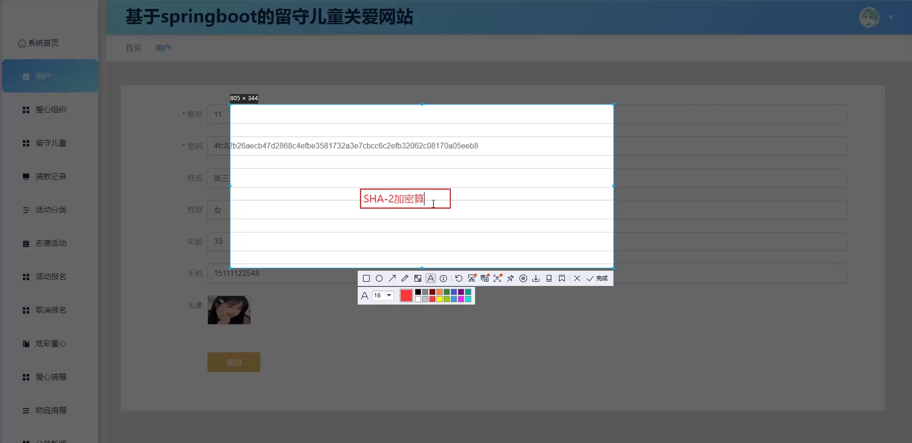Select the rectangle annotation tool
This screenshot has width=912, height=443.
366,278
